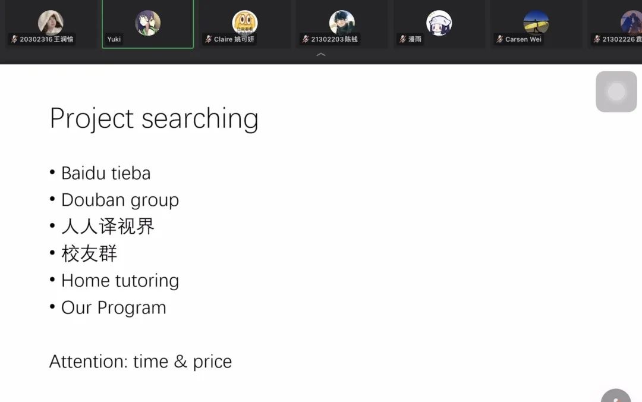Click the Carsen Wei name label
The width and height of the screenshot is (642, 402).
click(523, 39)
